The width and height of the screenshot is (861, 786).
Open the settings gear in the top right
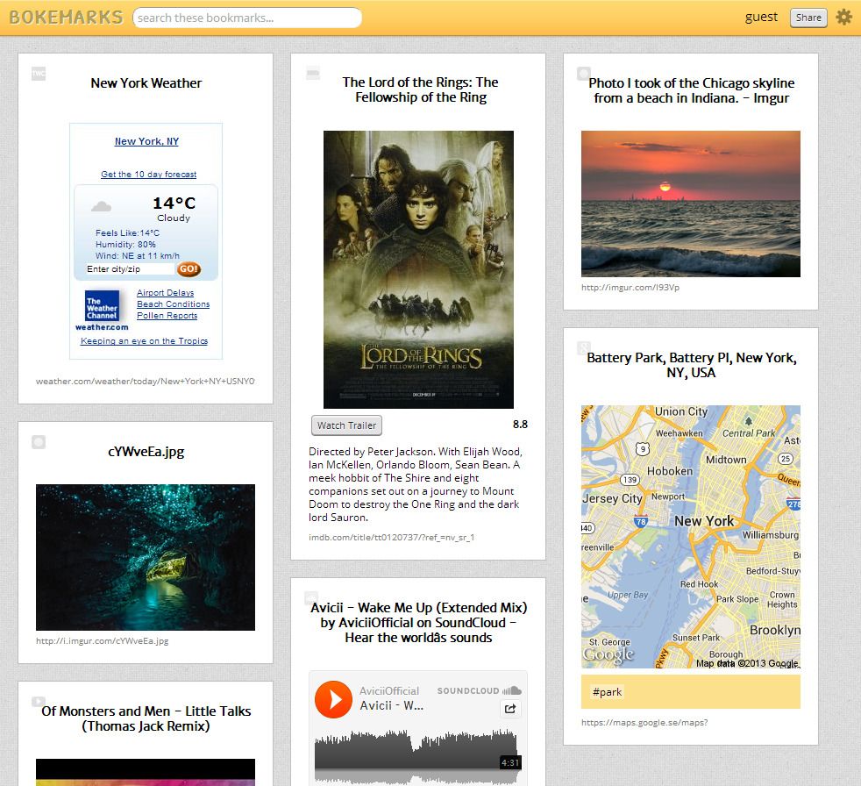click(x=843, y=17)
